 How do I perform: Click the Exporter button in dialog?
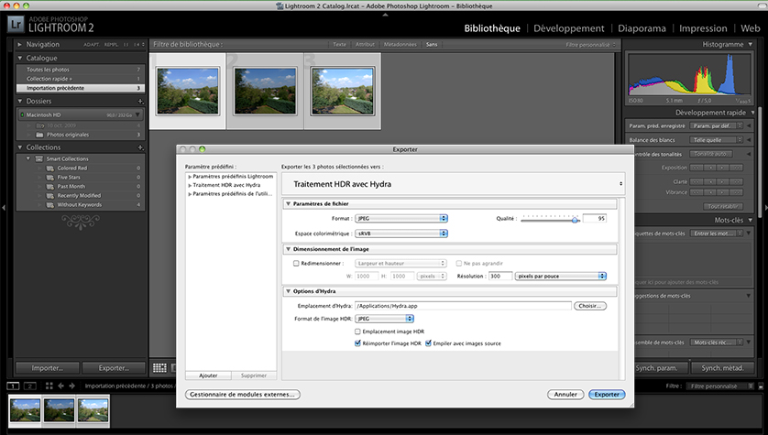607,395
